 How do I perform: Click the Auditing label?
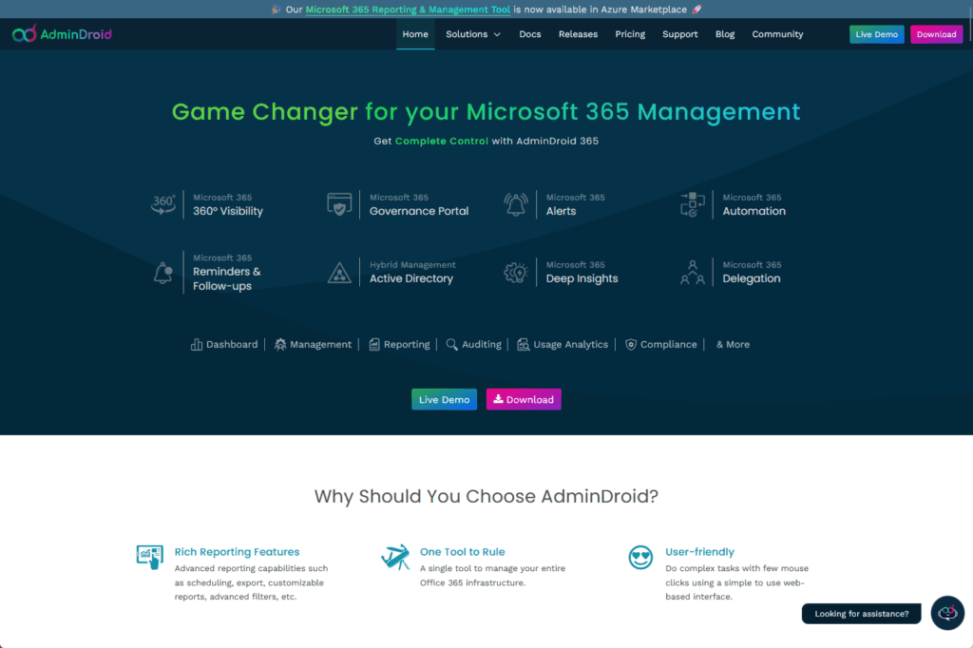(x=482, y=345)
